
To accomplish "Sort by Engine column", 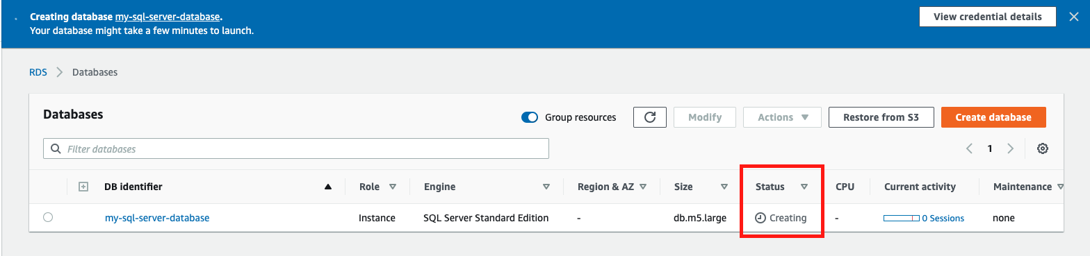I will point(546,187).
